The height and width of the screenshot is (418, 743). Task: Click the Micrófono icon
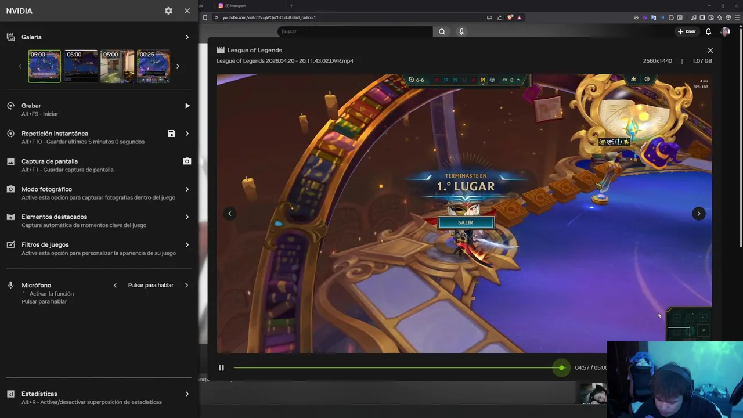pyautogui.click(x=10, y=286)
